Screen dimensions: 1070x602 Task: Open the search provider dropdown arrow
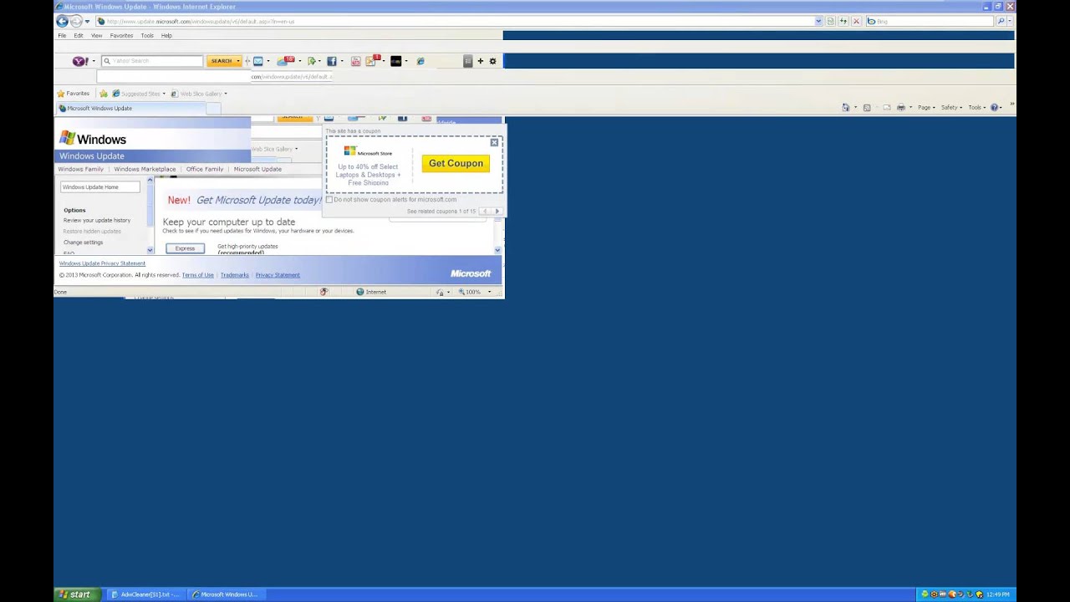[x=1010, y=21]
